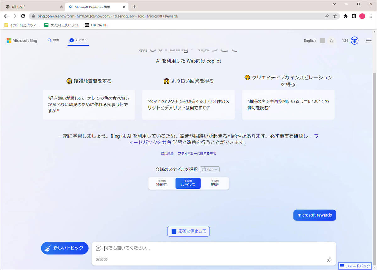Select the Microsoft Rewards - 検索 browser tab
The image size is (377, 270).
(x=97, y=7)
